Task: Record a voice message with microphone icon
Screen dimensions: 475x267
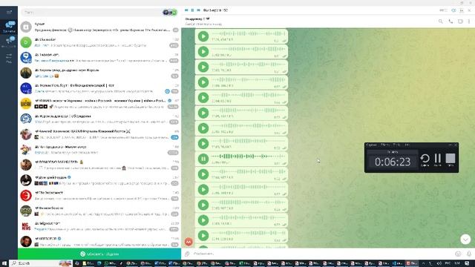Action: [468, 254]
